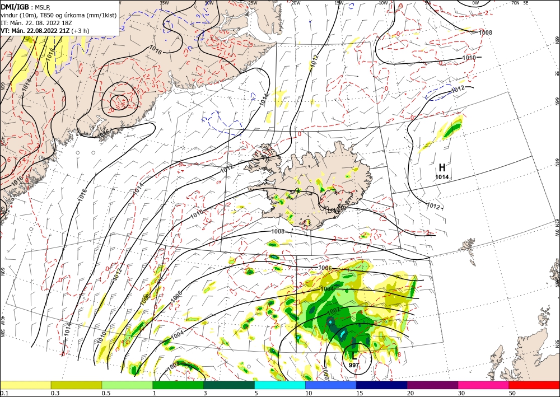Select the dark green 3 mm legend swatch
Viewport: 560px width, 397px height.
(x=229, y=385)
